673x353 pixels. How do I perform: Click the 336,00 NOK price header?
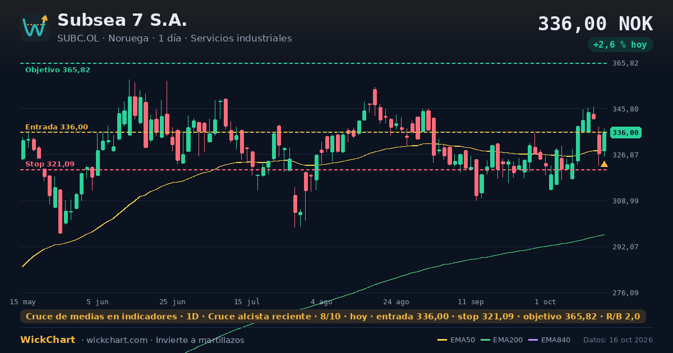coord(596,24)
